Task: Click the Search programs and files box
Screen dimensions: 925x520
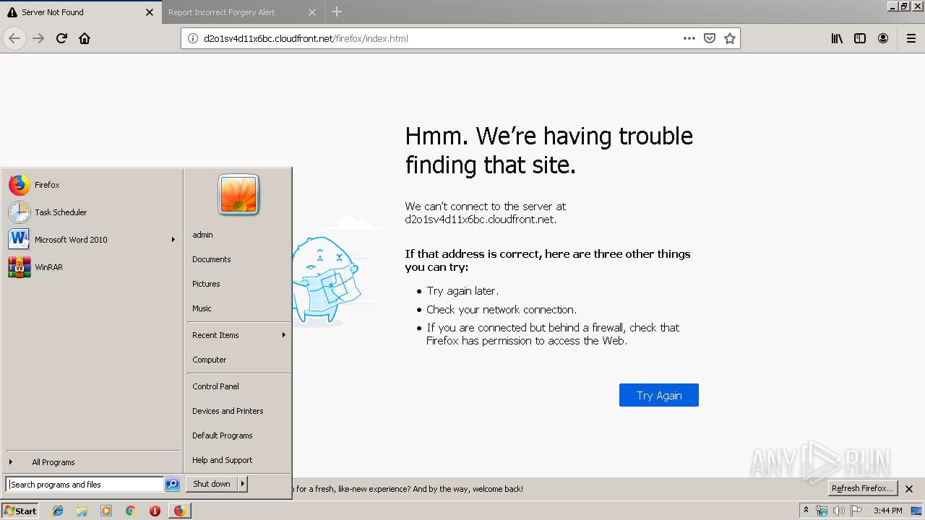Action: coord(85,485)
